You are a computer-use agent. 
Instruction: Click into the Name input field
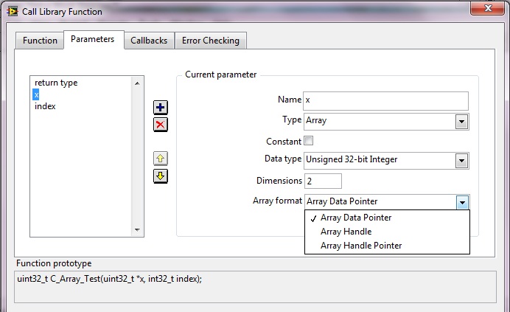[385, 101]
